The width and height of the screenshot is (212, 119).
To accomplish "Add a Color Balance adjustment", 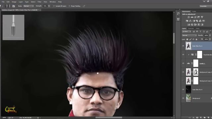I will (190, 21).
